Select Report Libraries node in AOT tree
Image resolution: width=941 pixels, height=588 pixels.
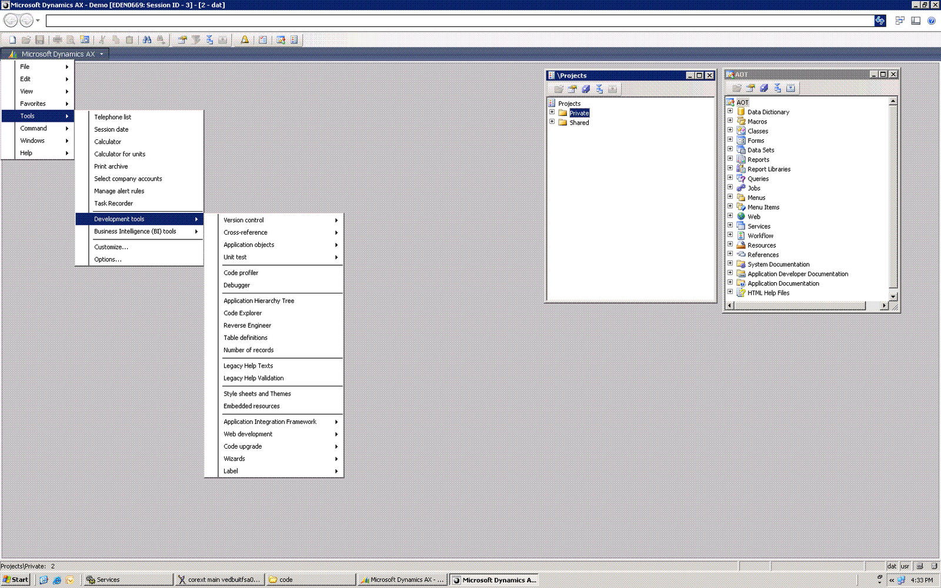[769, 169]
